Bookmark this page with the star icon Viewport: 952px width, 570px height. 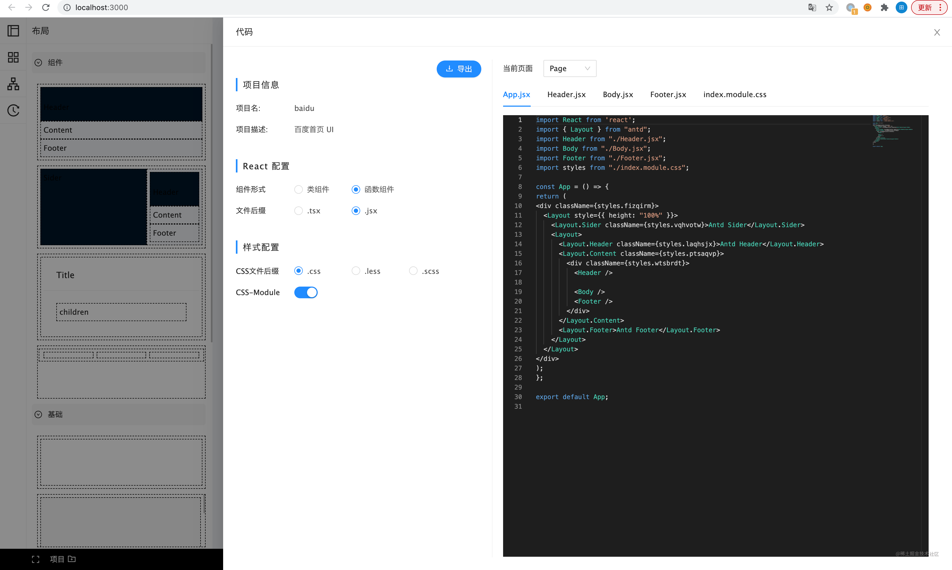(x=829, y=8)
